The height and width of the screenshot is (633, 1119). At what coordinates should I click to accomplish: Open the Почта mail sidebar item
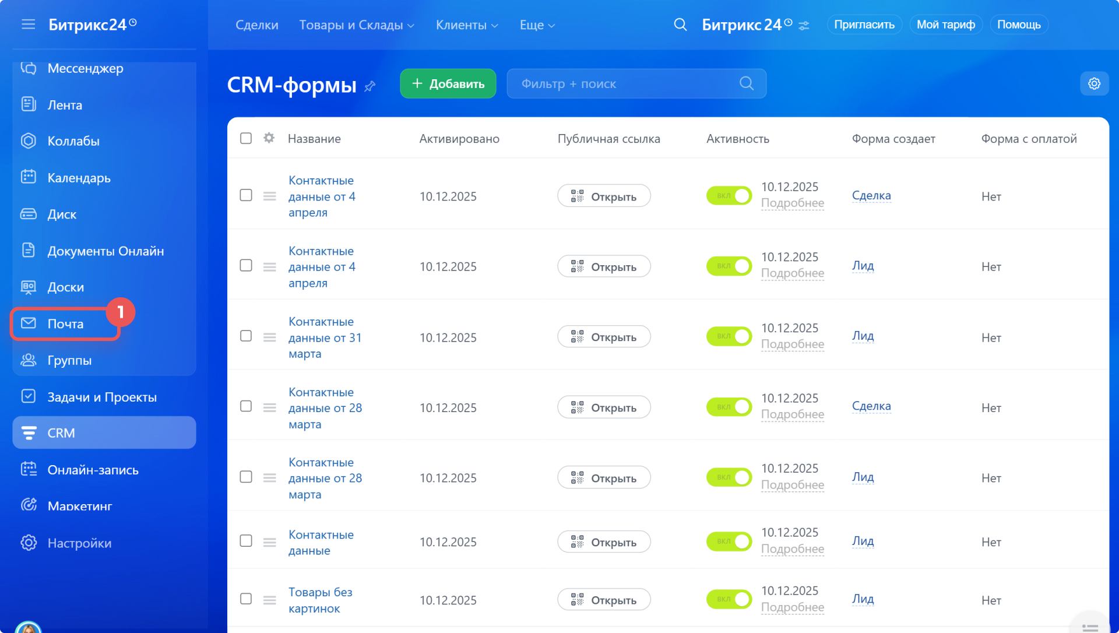click(65, 324)
